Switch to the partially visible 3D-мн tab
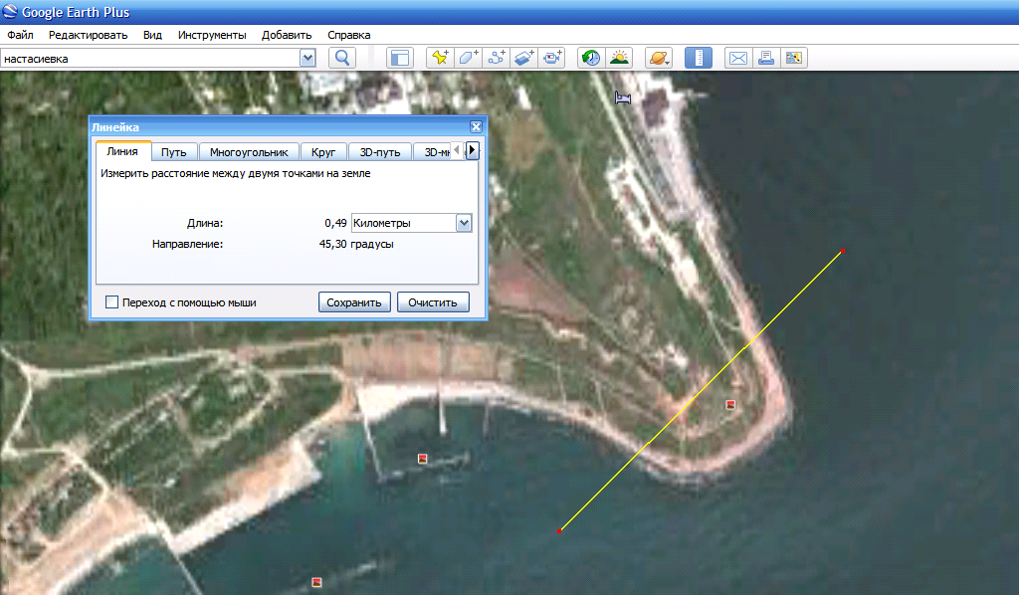Viewport: 1019px width, 595px height. (x=433, y=152)
